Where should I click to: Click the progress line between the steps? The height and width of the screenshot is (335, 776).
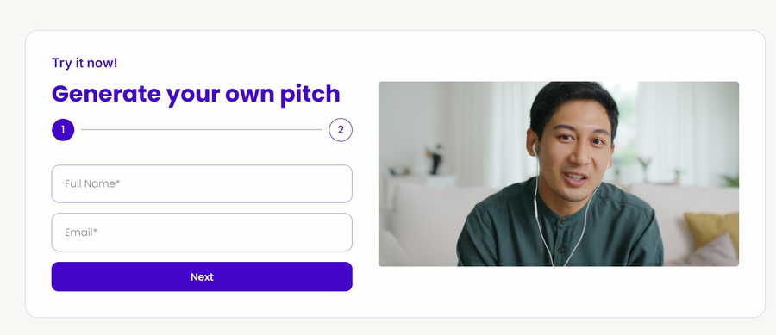tap(202, 130)
